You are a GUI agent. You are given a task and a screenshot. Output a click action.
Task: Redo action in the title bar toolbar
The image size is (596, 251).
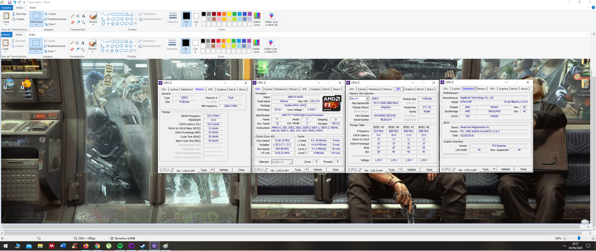[19, 2]
